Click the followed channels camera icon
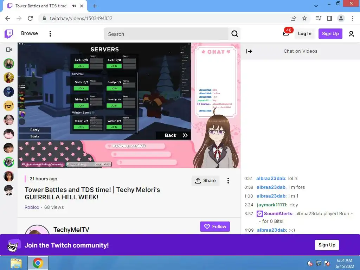Image resolution: width=360 pixels, height=270 pixels. coord(9,50)
